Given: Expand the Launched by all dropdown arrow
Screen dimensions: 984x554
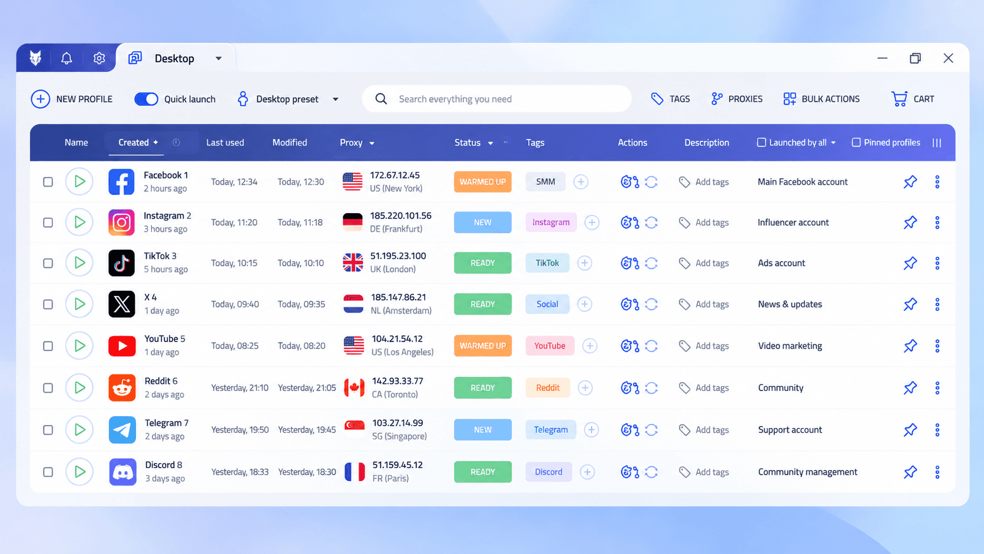Looking at the screenshot, I should click(x=833, y=143).
